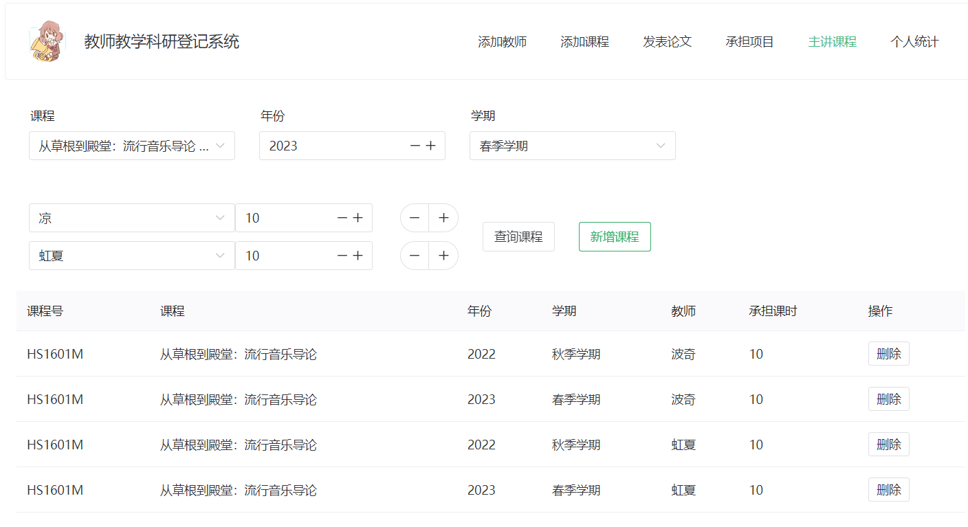
Task: Increment the 年份 year with the plus control
Action: tap(432, 146)
